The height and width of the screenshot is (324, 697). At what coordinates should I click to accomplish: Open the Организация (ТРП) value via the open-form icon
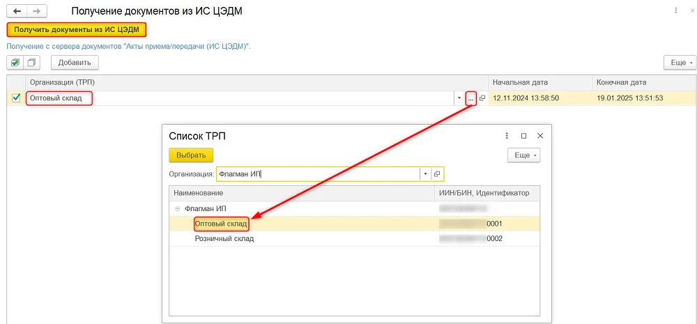pos(482,98)
